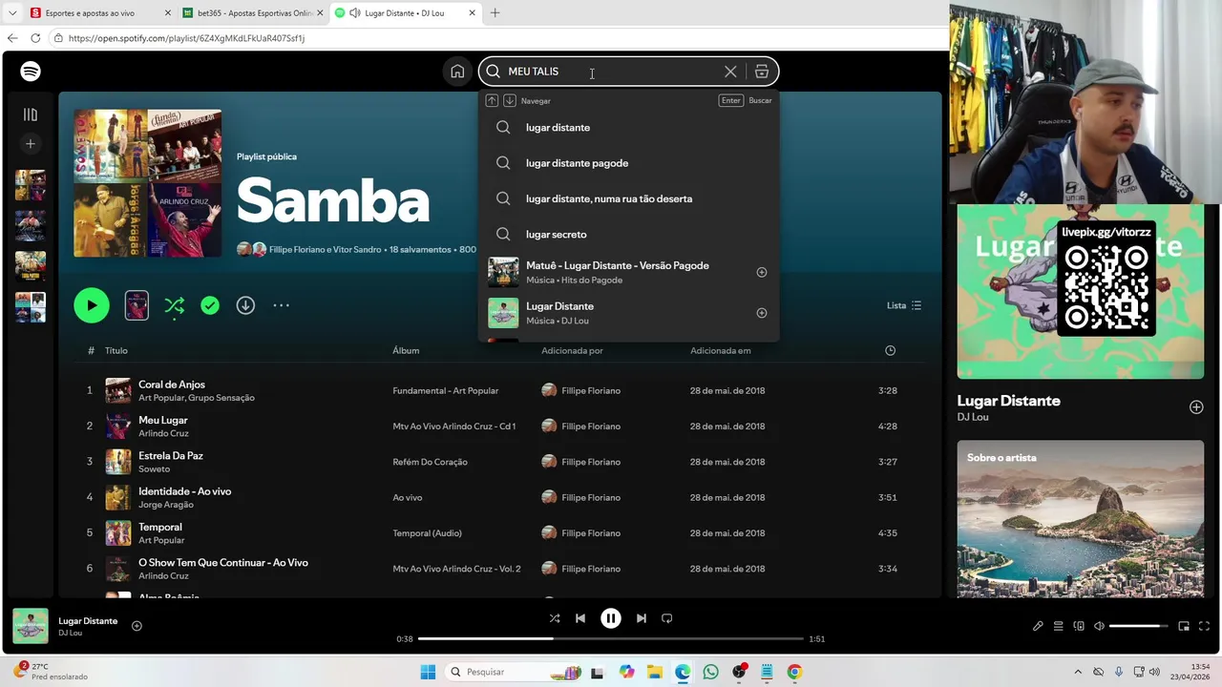Clear the search field with X icon
Screen dimensions: 1222x687
[x=730, y=72]
